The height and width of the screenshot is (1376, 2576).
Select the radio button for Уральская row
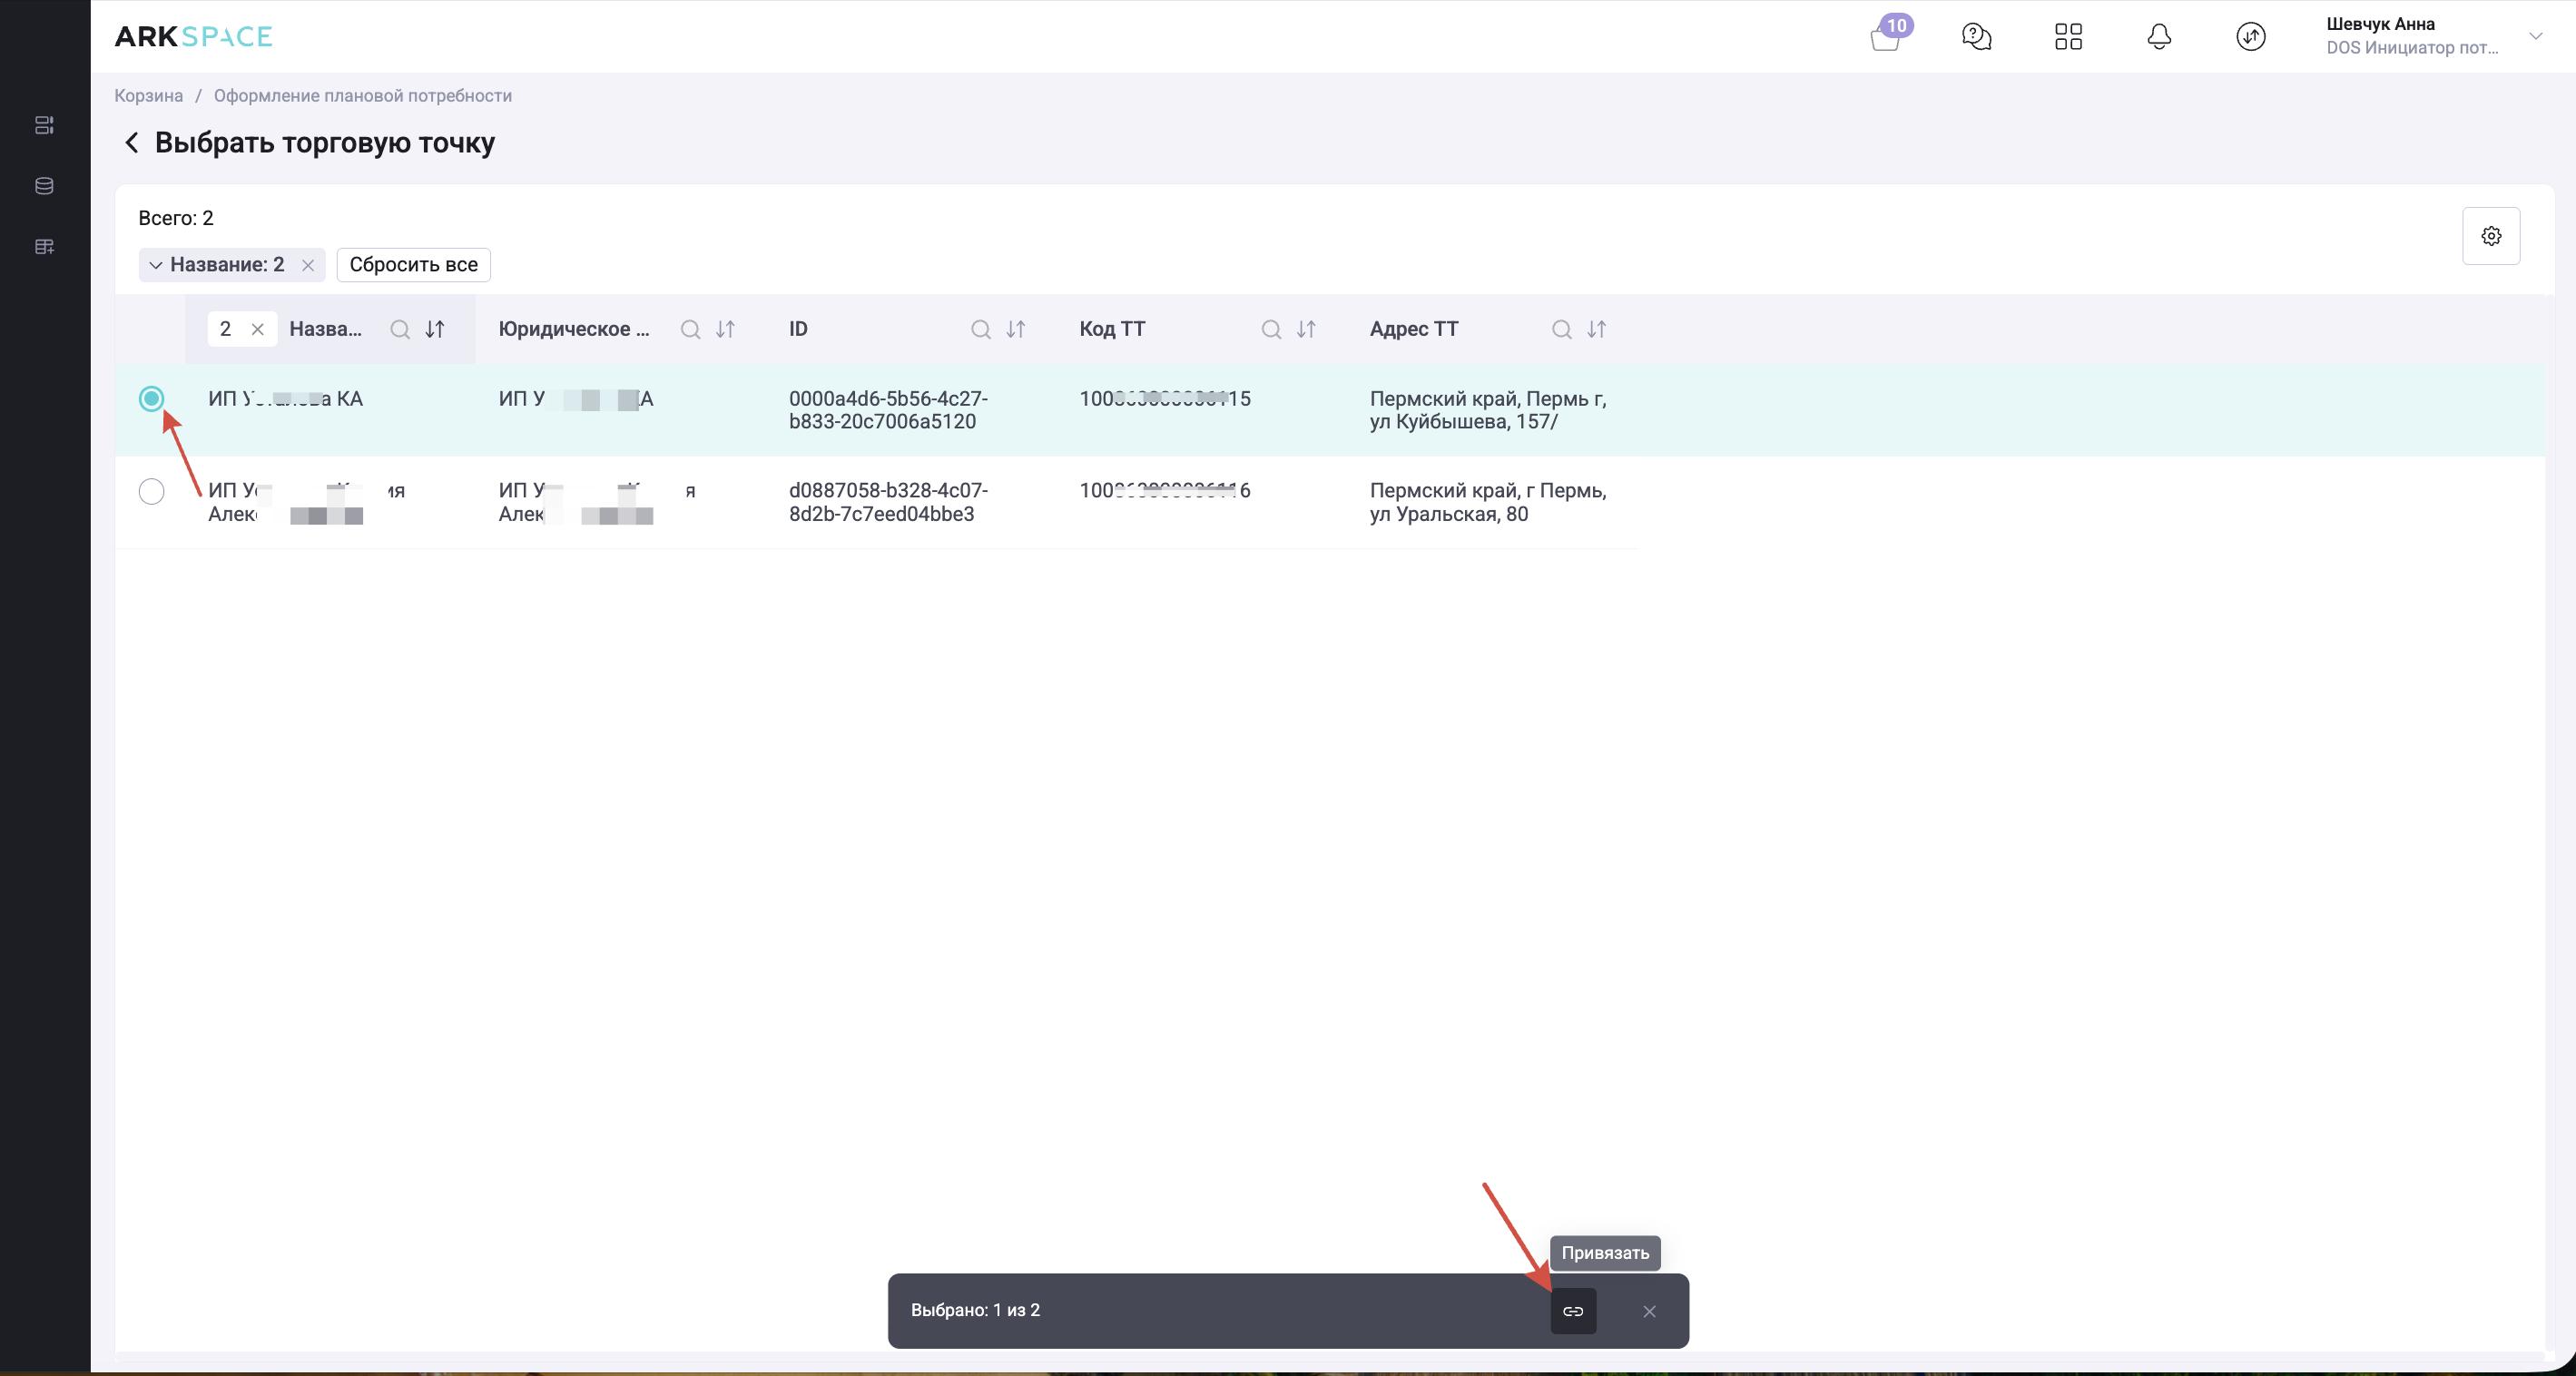click(151, 491)
